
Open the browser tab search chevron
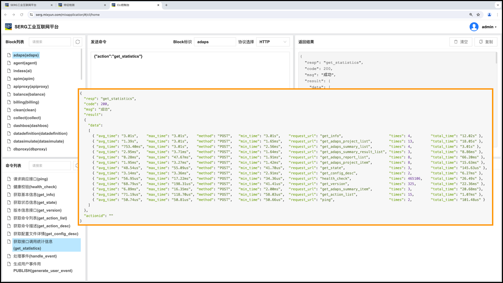click(498, 5)
